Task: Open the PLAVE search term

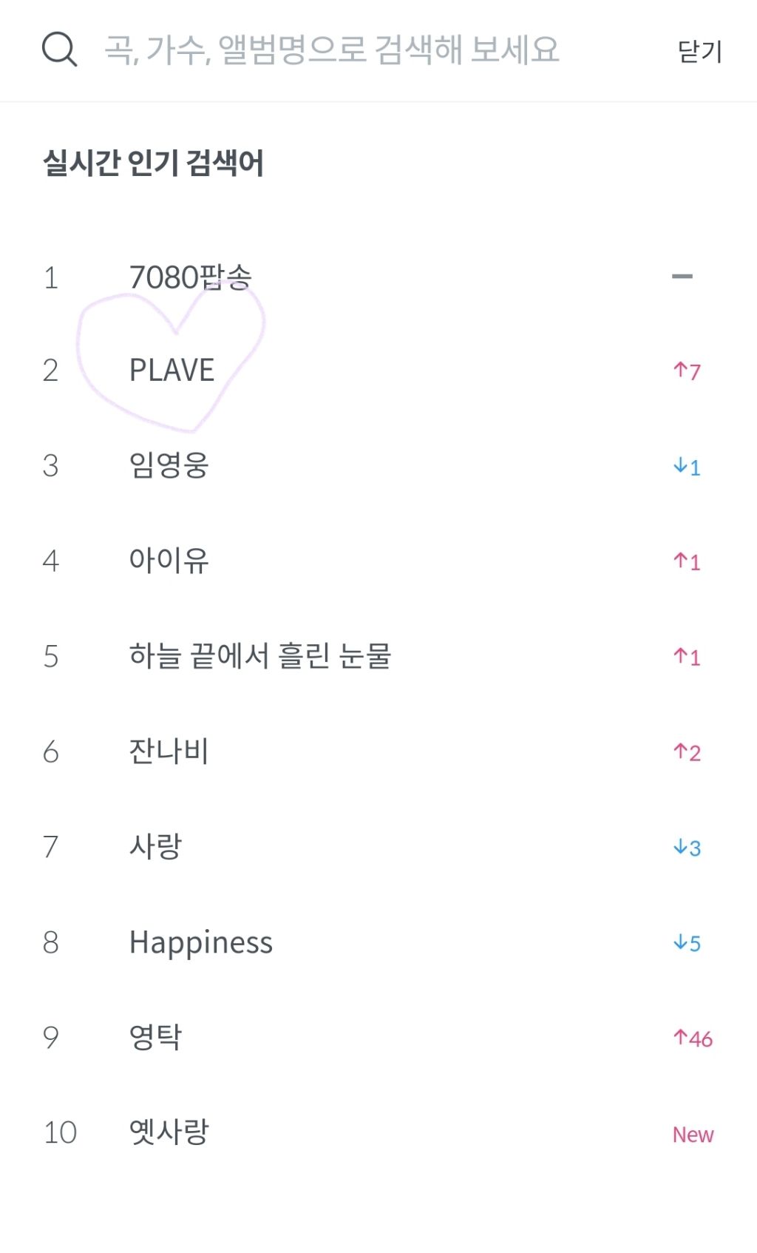Action: pyautogui.click(x=172, y=371)
